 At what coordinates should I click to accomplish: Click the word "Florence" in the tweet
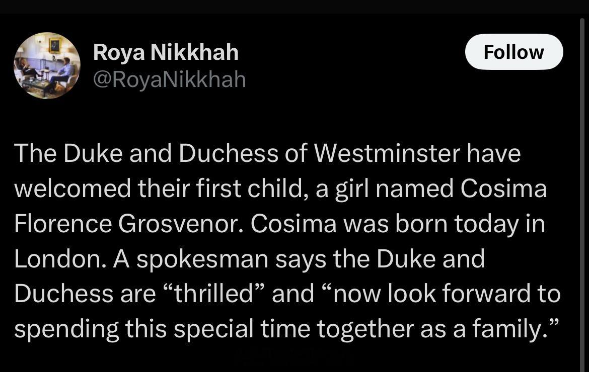click(63, 224)
